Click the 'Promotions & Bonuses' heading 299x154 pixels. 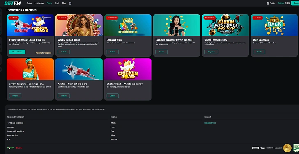pos(21,10)
